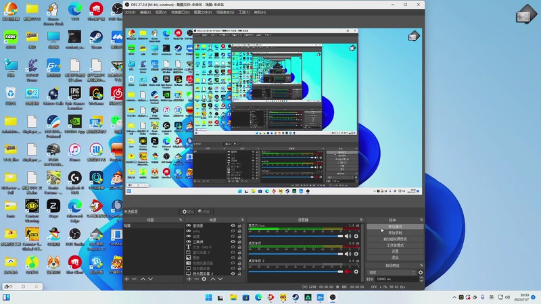
Task: Open the Recycle Bin desktop icon
Action: tap(11, 96)
